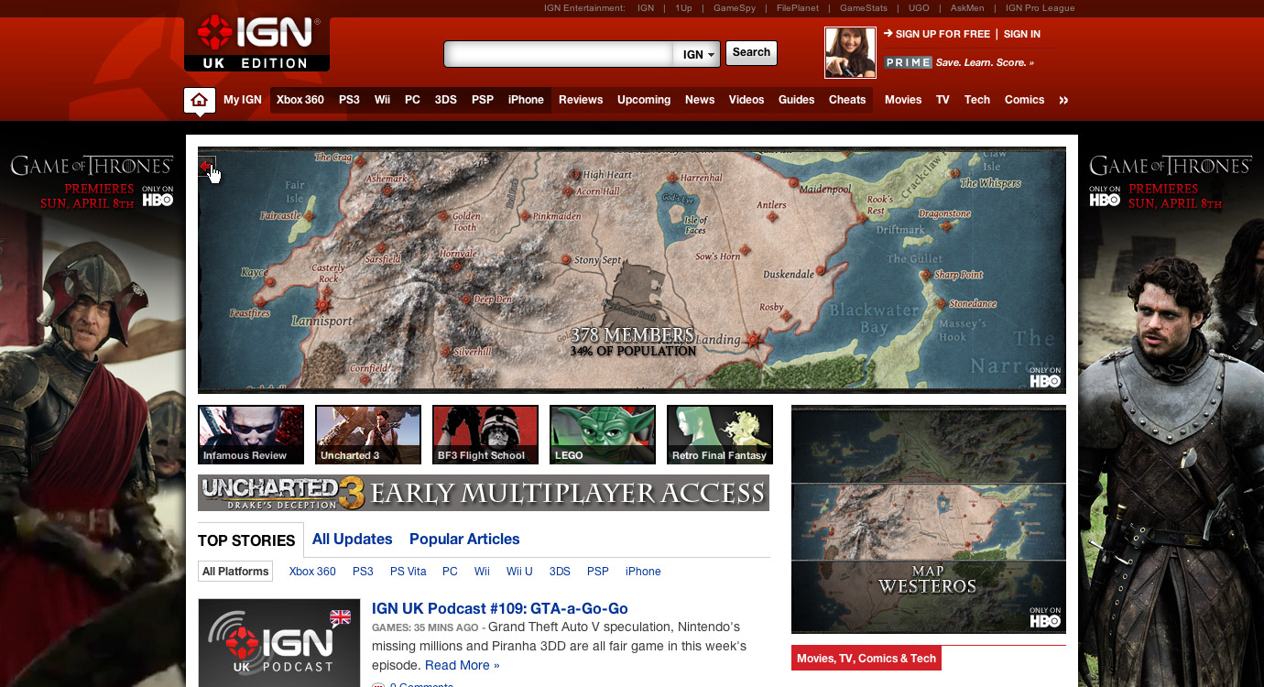The width and height of the screenshot is (1264, 687).
Task: Open the LEGO thumbnail
Action: pos(603,435)
